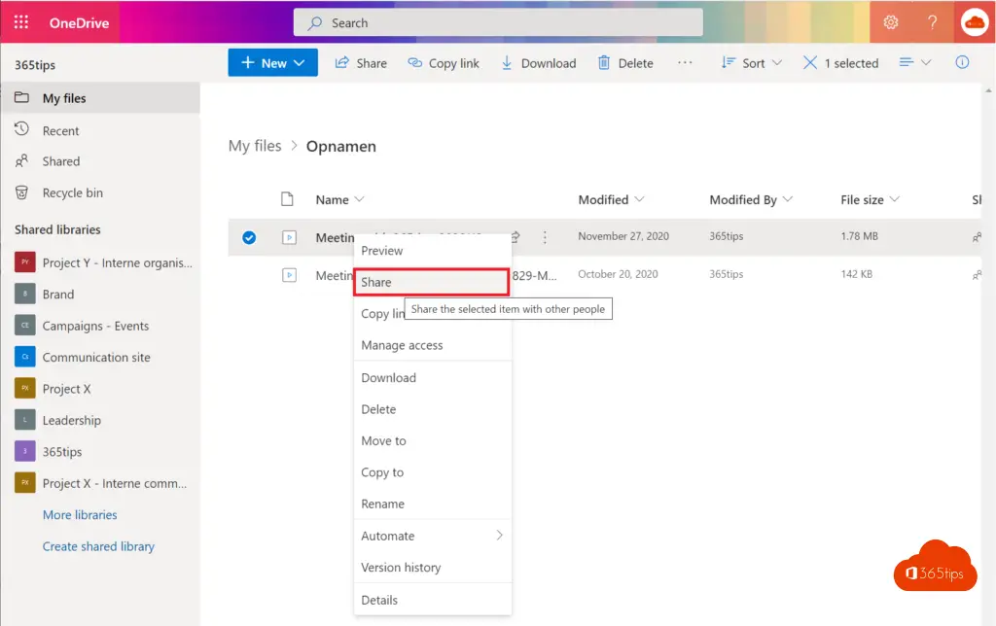Click the OneDrive title in the header
Viewport: 996px width, 626px height.
80,23
